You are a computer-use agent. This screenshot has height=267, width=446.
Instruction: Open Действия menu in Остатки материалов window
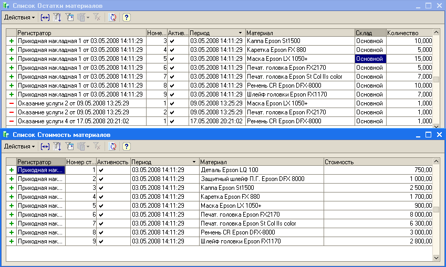coord(19,18)
